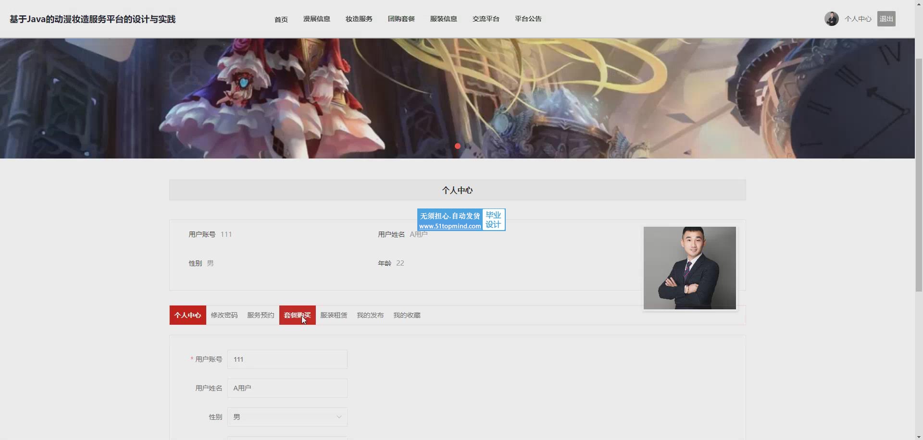Click the site title 基于Java的动漫妆造服务平台
923x440 pixels.
tap(92, 19)
